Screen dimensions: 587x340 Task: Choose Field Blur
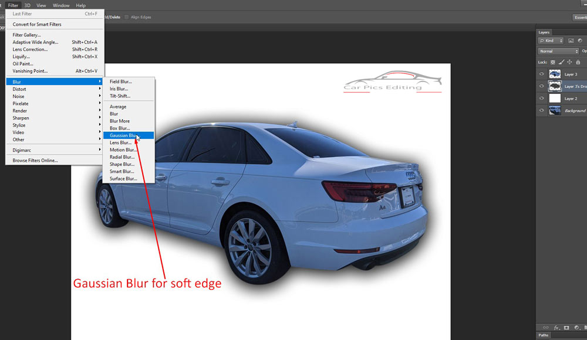pyautogui.click(x=129, y=81)
